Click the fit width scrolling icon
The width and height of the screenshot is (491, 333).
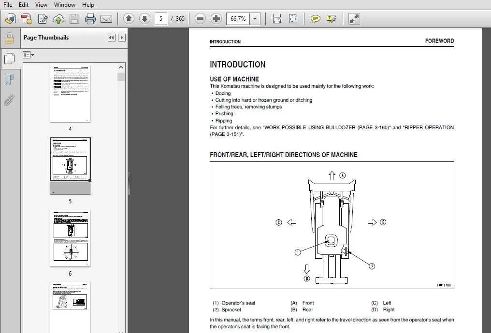click(276, 19)
